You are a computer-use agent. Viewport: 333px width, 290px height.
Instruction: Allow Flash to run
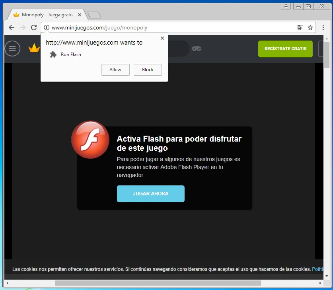[115, 70]
